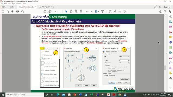Click the vertical scrollbar down arrow
The image size is (173, 97).
coord(165,91)
